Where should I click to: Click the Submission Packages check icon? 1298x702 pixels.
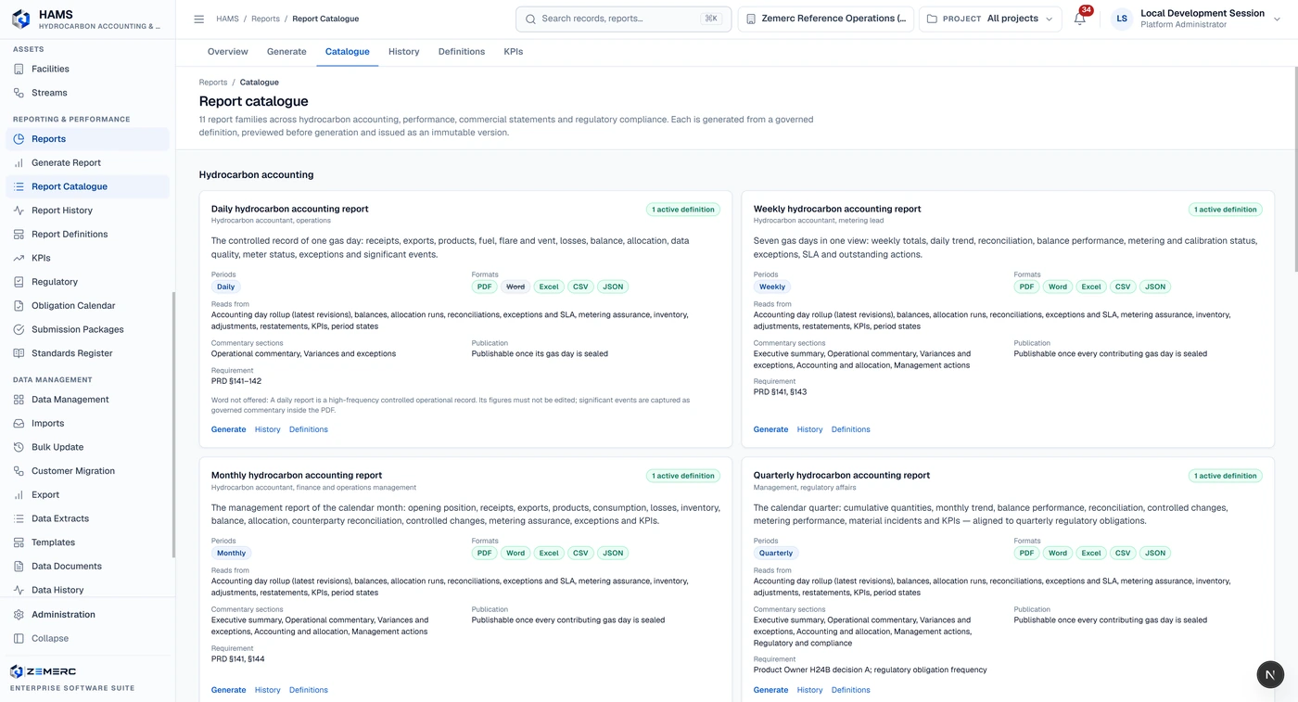coord(19,329)
